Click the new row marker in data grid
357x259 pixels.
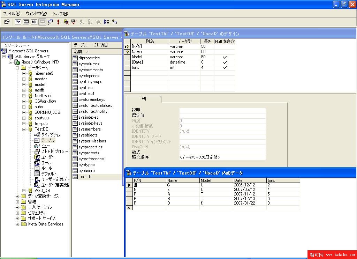coord(129,208)
